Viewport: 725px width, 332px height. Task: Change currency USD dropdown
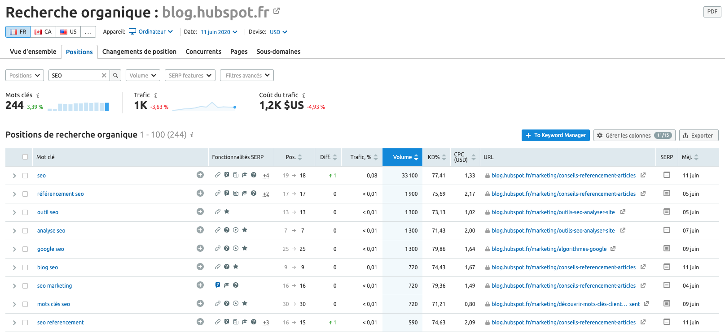tap(278, 32)
